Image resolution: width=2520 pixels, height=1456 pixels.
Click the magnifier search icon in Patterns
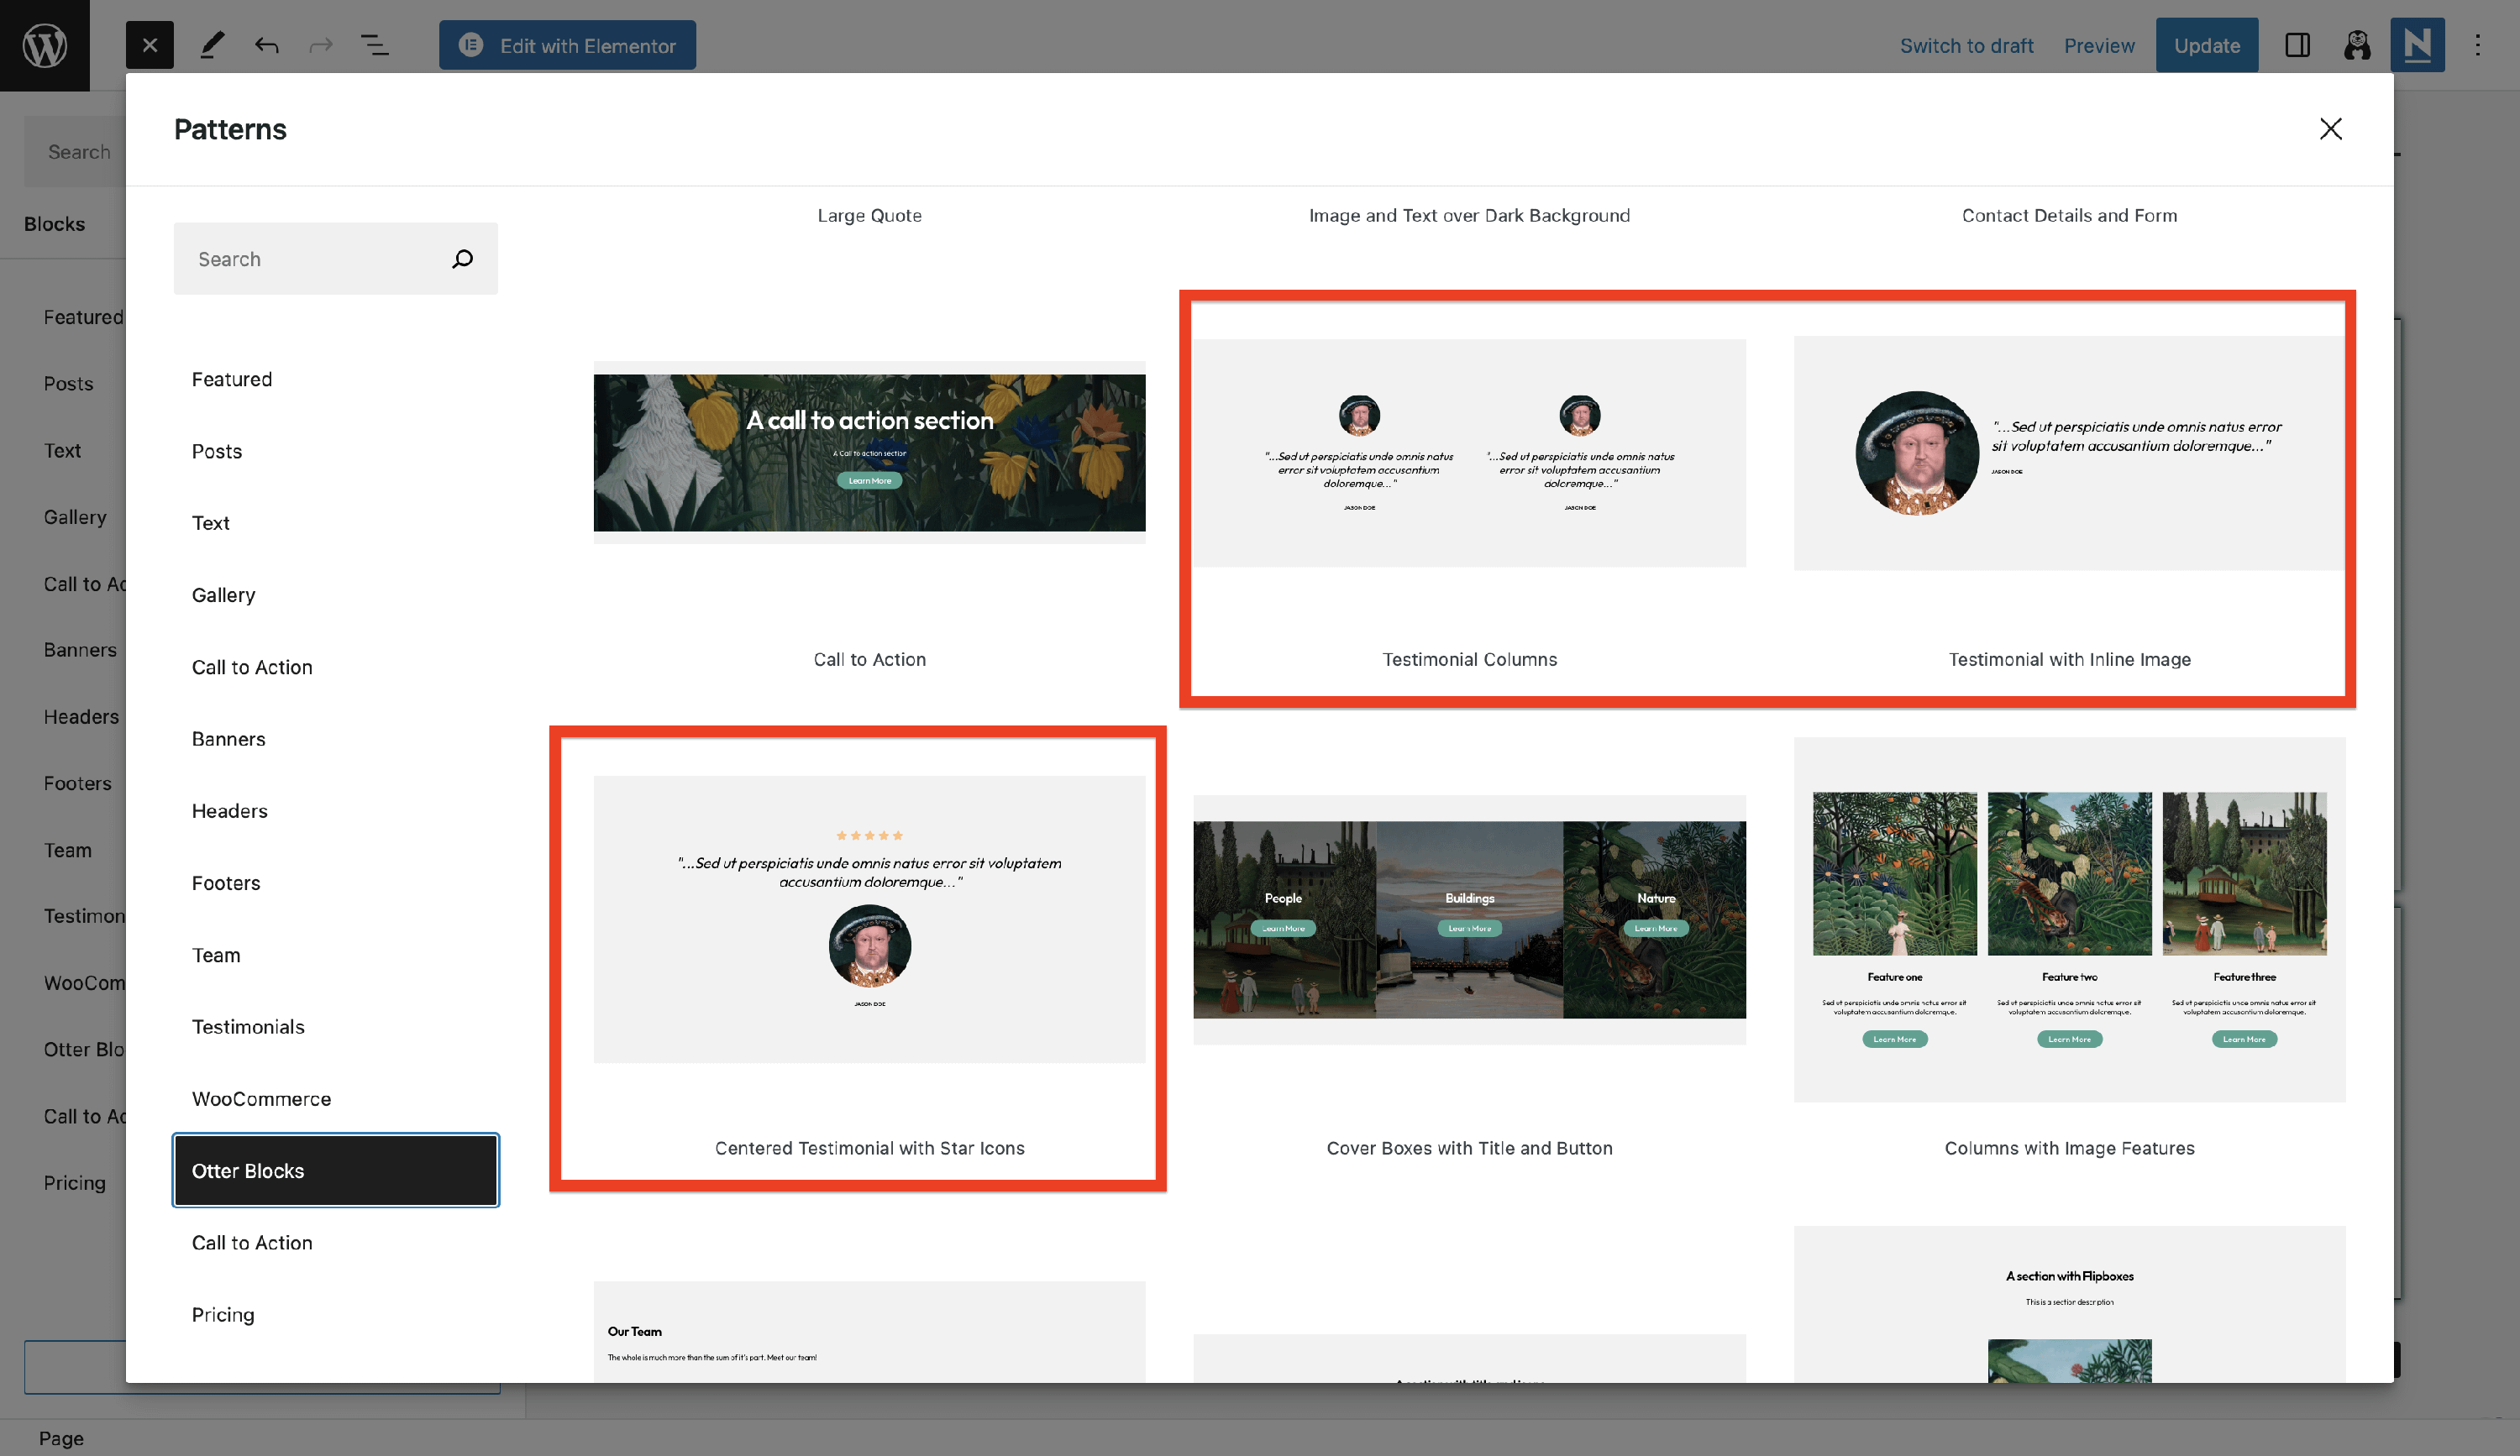pyautogui.click(x=462, y=259)
